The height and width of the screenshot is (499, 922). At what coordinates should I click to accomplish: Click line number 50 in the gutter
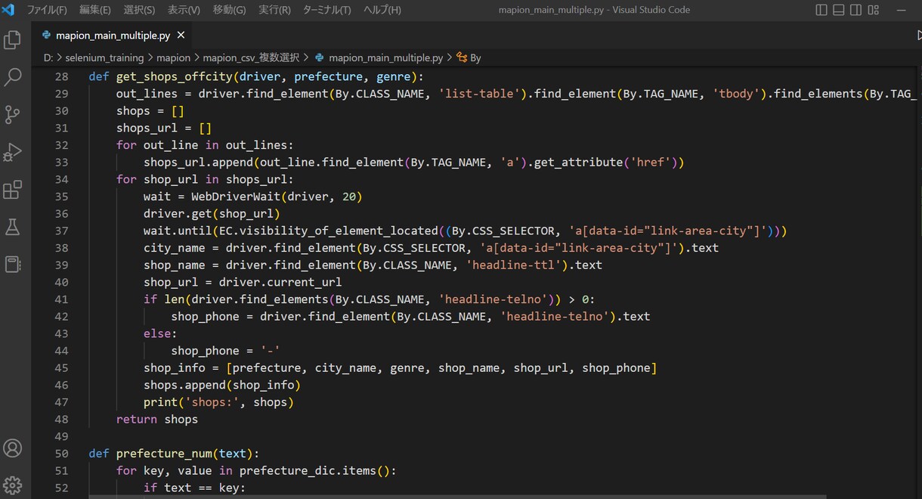click(x=61, y=454)
